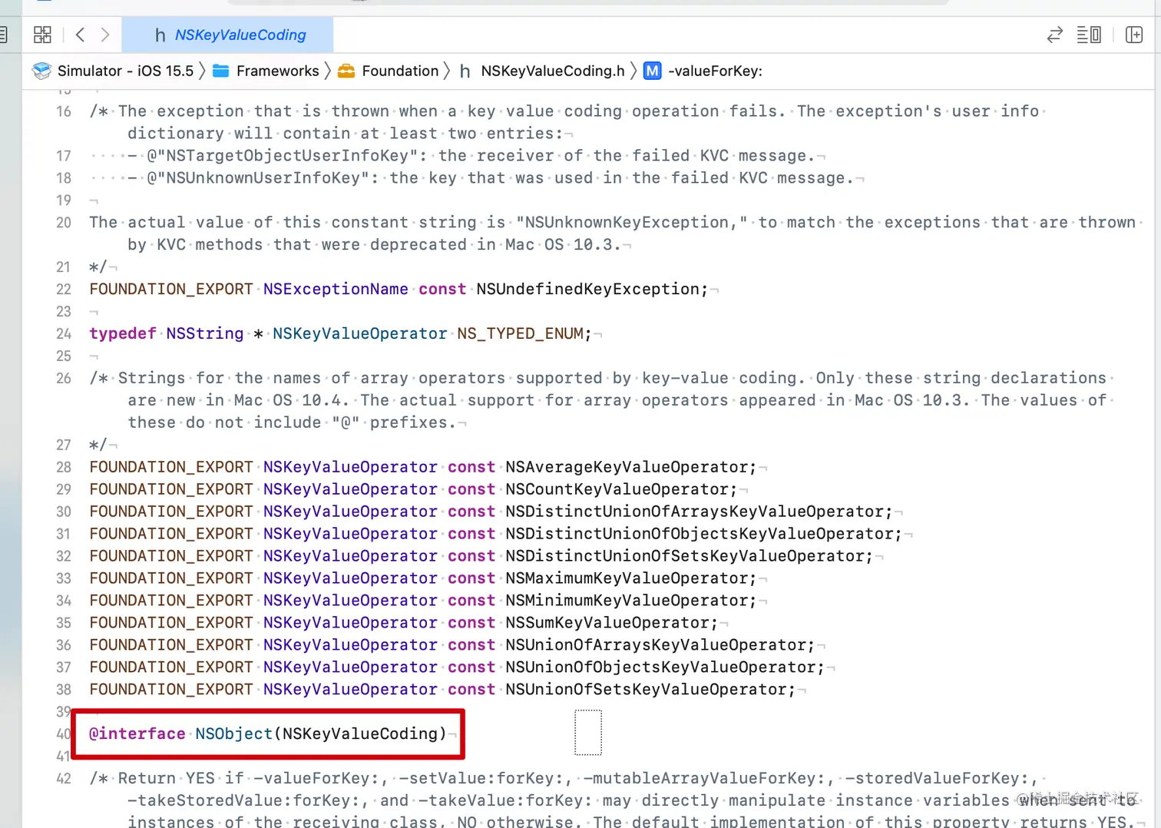This screenshot has width=1161, height=828.
Task: Click the (NSKeyValueCoding) category name
Action: 360,734
